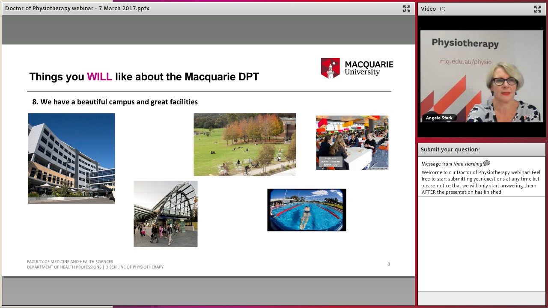
Task: Click the cafeteria students photo
Action: [352, 143]
